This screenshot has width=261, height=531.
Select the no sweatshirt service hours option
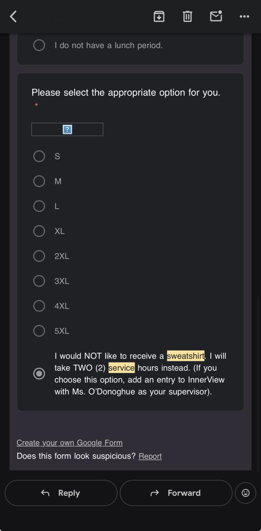tap(39, 374)
